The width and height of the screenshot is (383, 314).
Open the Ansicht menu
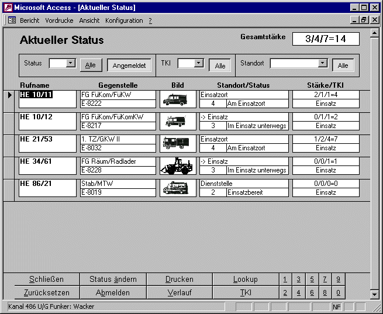pos(89,20)
